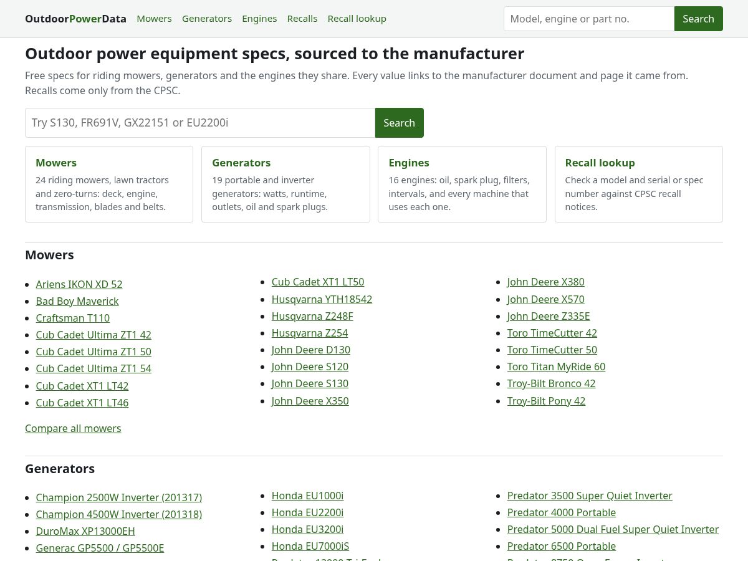Follow the Compare all mowers link
Screen dimensions: 748x561
(73, 428)
